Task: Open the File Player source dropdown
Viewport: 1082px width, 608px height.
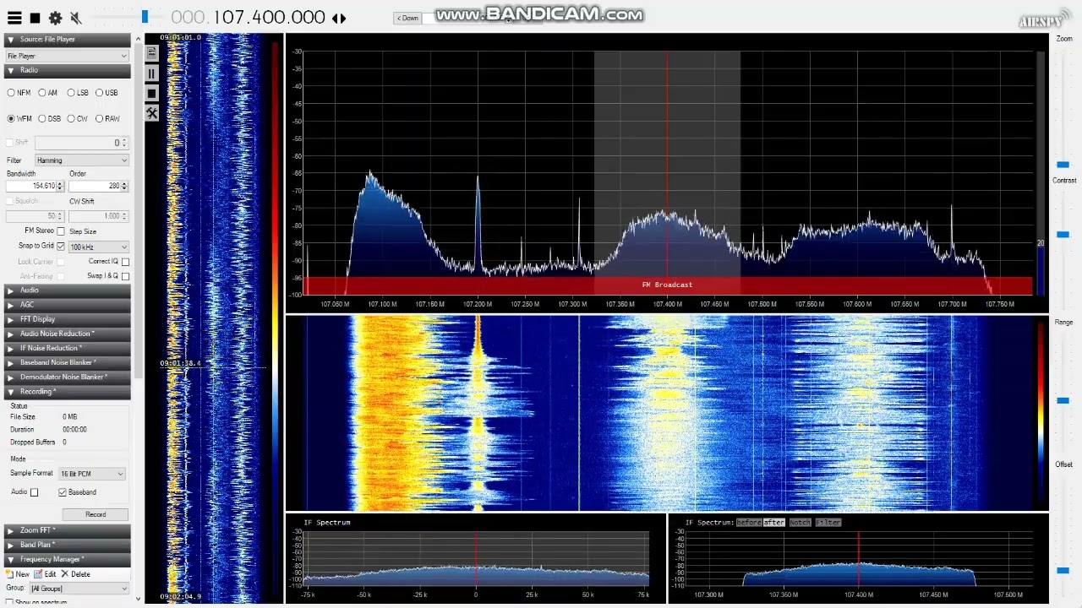Action: click(x=67, y=56)
